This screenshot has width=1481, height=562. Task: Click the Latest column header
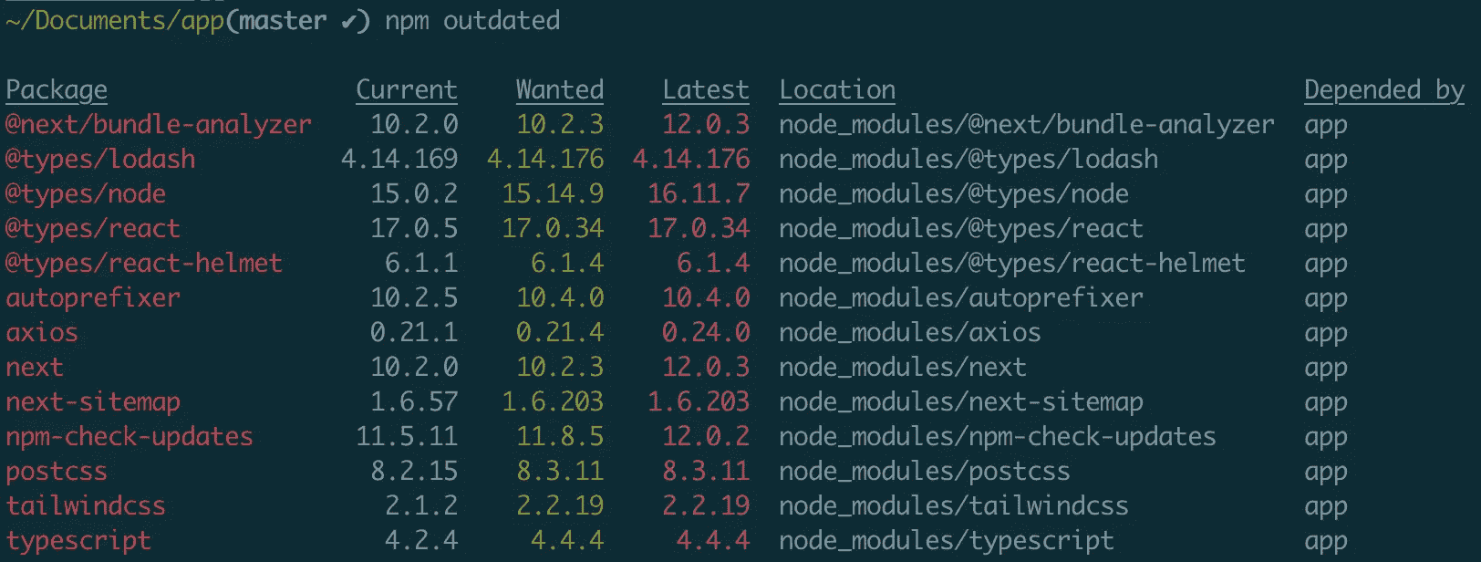(705, 89)
